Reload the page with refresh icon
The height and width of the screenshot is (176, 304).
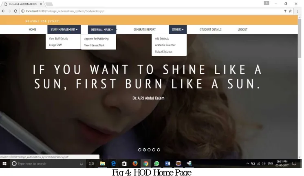click(15, 11)
